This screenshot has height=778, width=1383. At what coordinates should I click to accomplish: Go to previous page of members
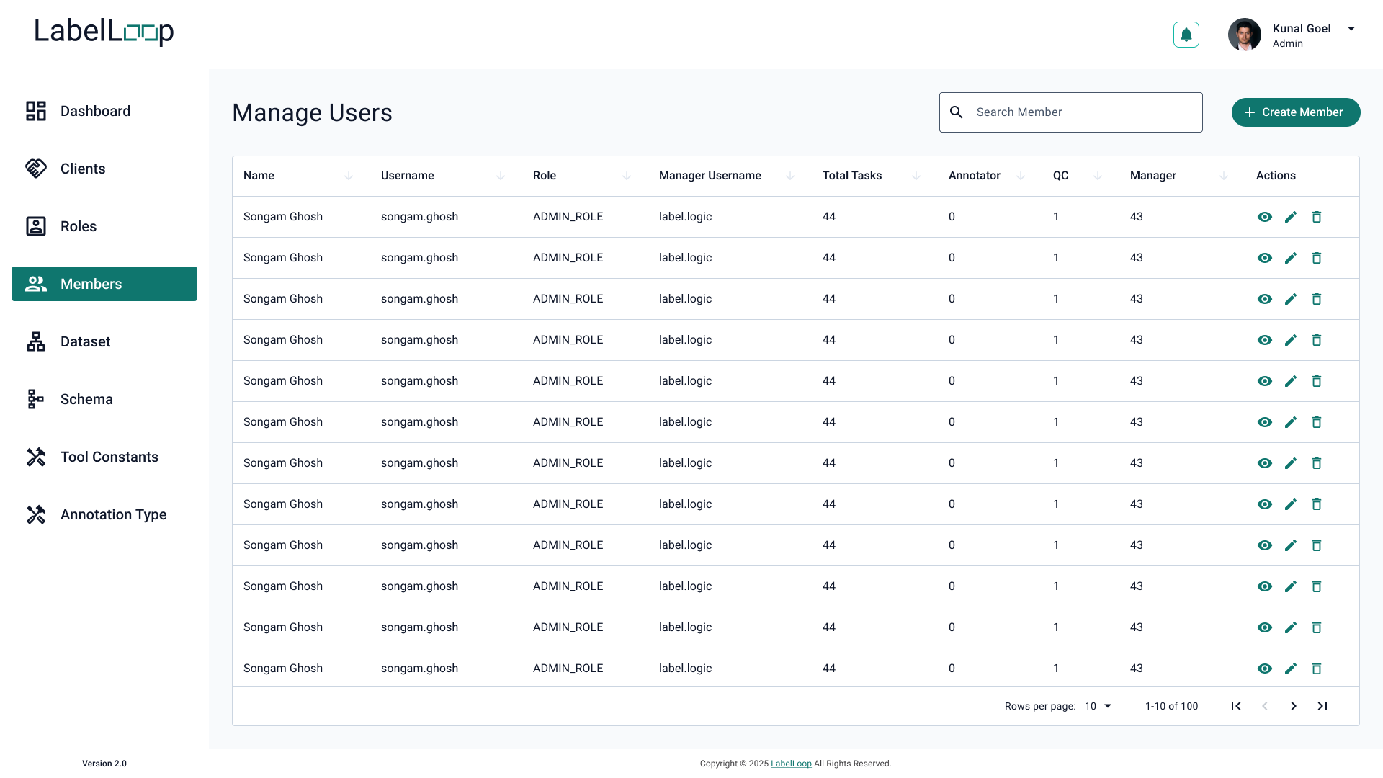pyautogui.click(x=1265, y=706)
